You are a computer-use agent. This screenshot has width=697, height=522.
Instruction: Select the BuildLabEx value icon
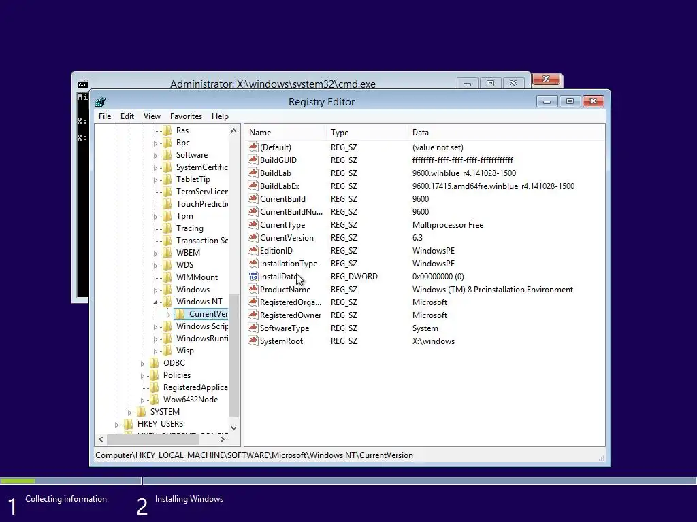[253, 186]
